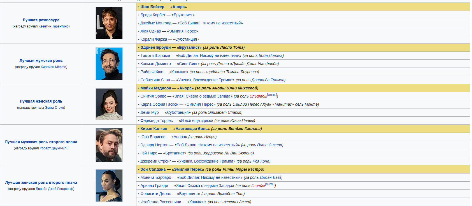Open 'Лучшая женская роль второго плана' link

click(x=41, y=182)
